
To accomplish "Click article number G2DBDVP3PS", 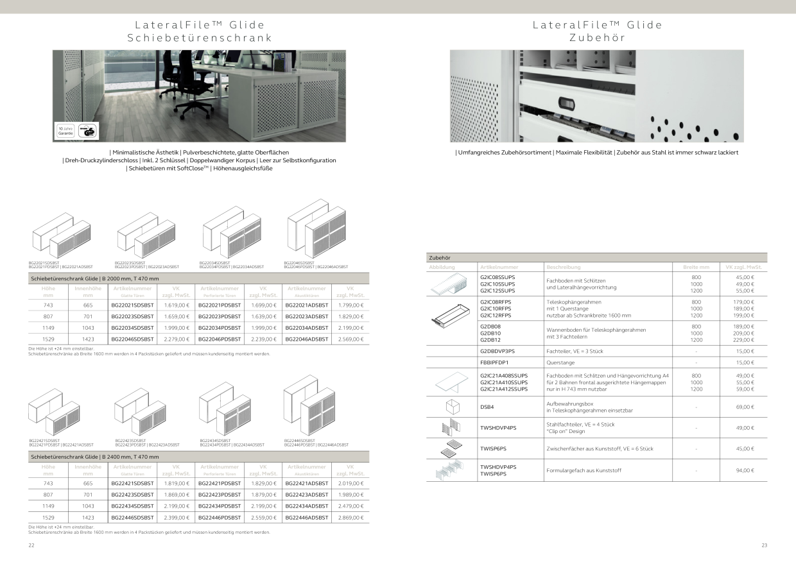I will click(497, 352).
